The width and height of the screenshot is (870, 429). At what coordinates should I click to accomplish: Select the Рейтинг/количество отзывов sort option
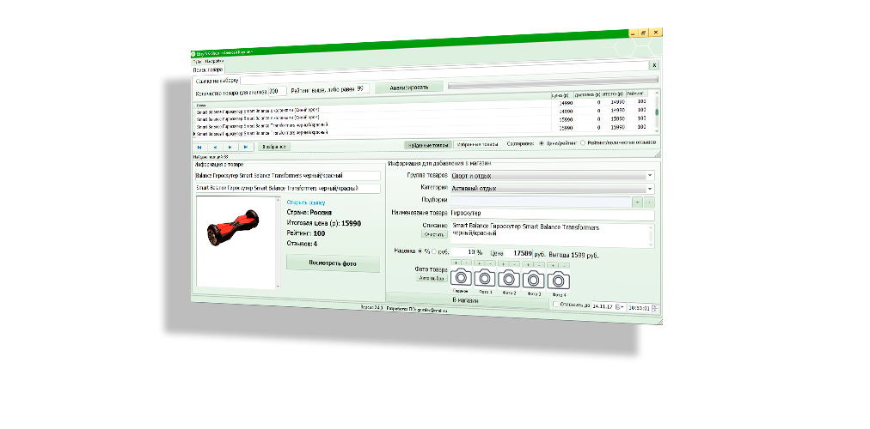[584, 143]
